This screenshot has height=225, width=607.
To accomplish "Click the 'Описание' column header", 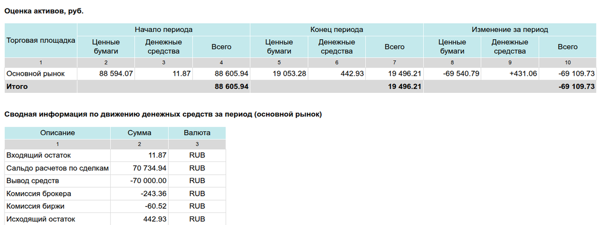I will (57, 133).
